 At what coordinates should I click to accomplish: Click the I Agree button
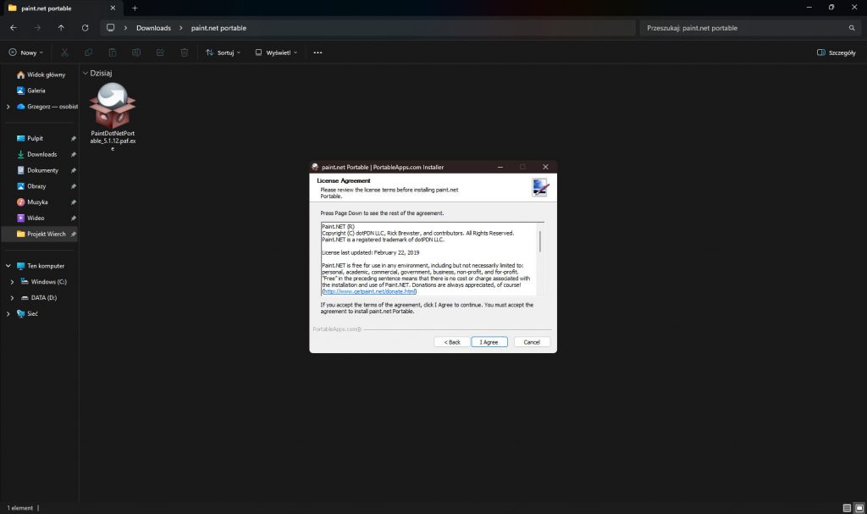489,342
